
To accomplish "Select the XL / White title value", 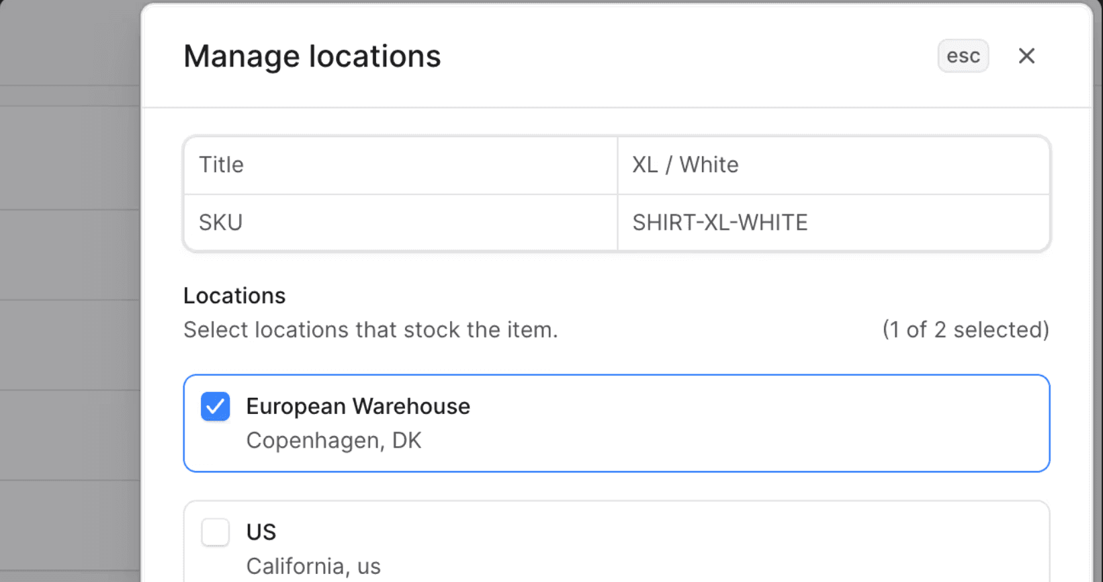I will click(x=685, y=165).
